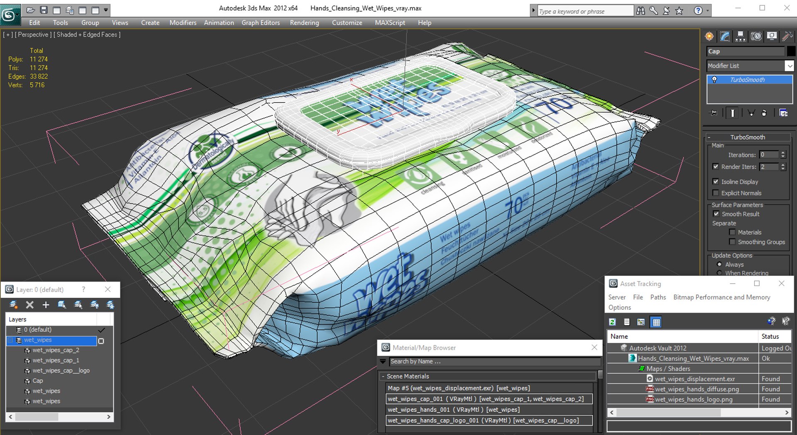Remove modifier from stack trash icon
797x435 pixels.
pyautogui.click(x=764, y=113)
